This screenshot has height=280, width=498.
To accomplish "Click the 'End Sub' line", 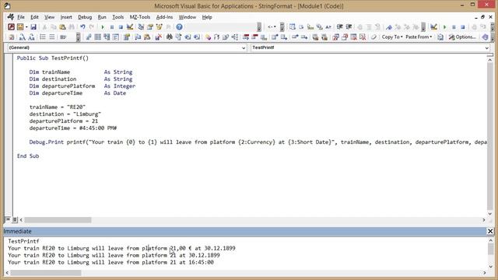I will 28,156.
